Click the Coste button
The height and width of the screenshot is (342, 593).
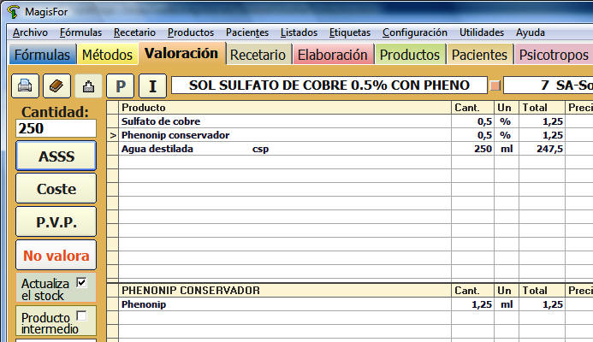click(56, 189)
